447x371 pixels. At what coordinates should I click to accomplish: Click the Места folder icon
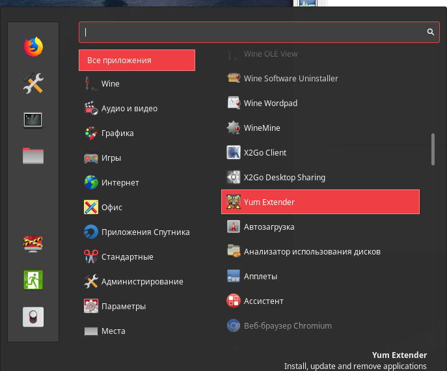(91, 331)
